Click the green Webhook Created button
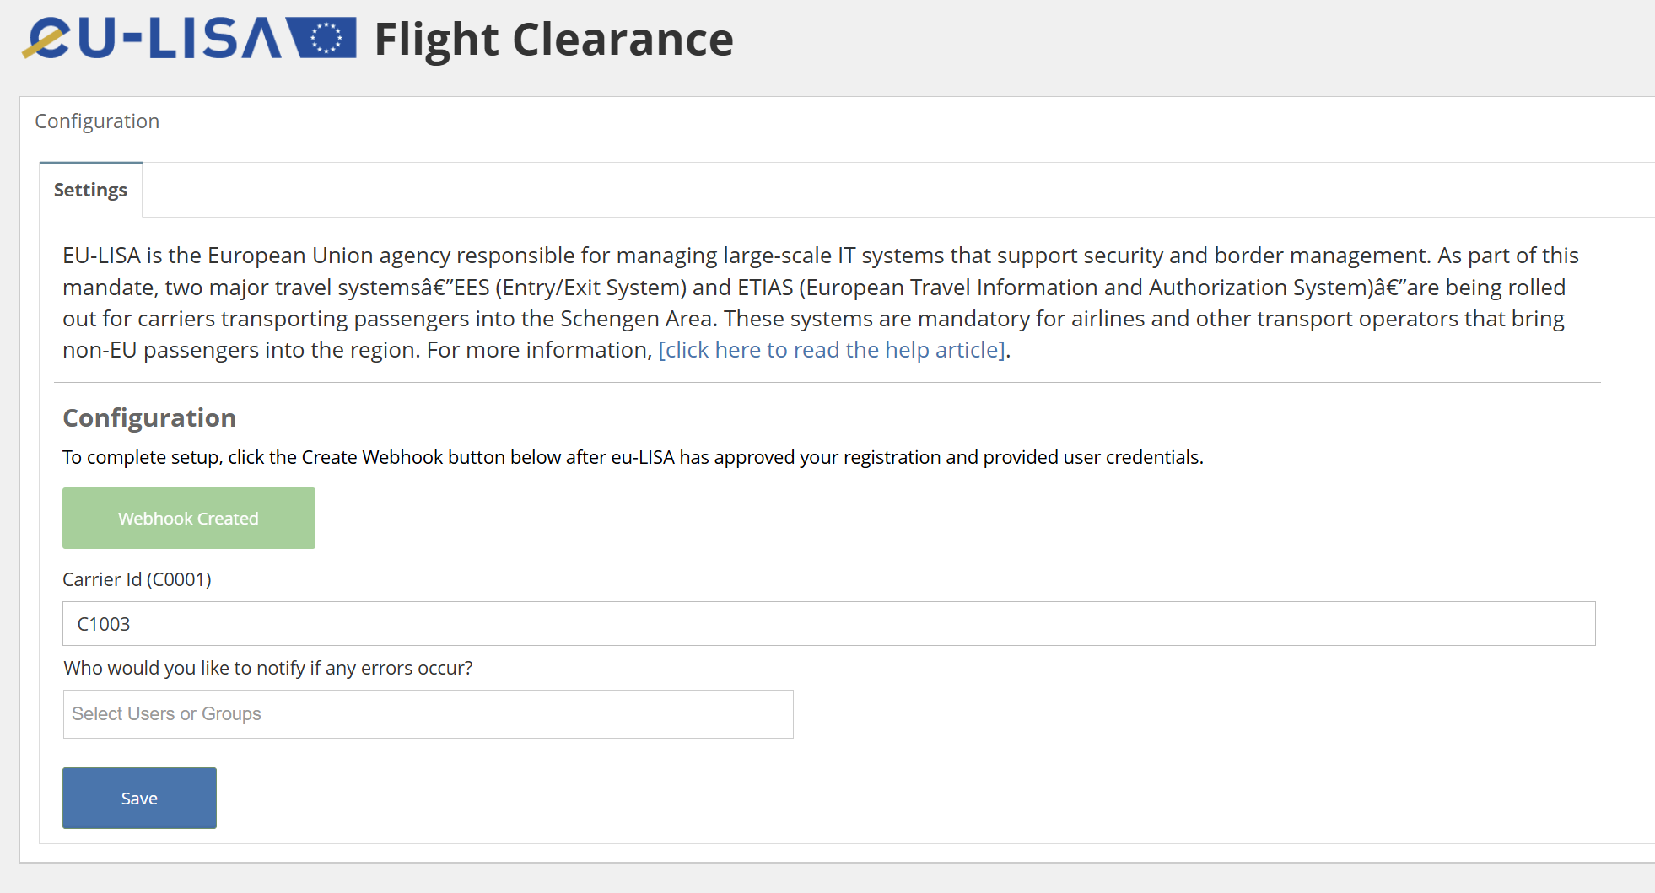Image resolution: width=1655 pixels, height=893 pixels. [188, 519]
